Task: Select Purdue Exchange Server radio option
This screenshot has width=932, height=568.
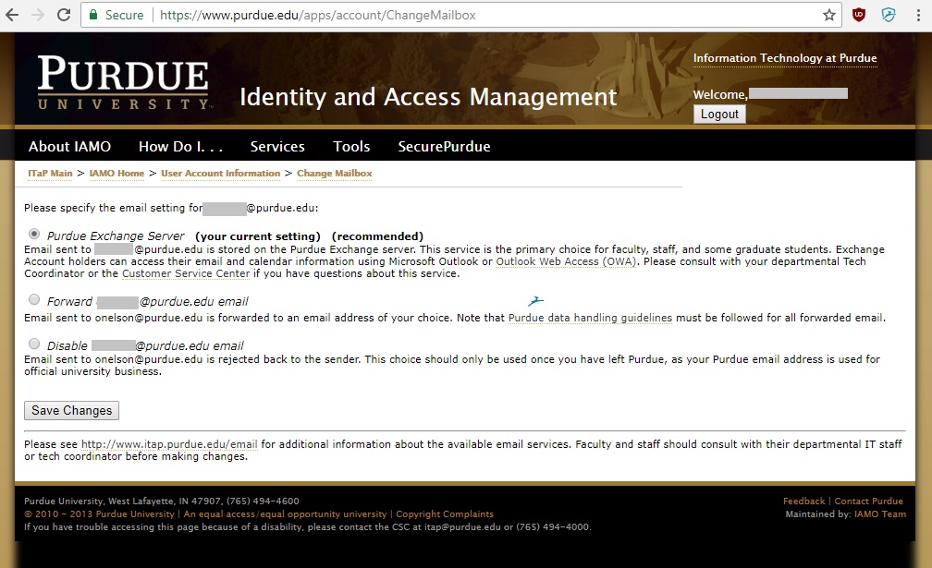Action: (35, 235)
